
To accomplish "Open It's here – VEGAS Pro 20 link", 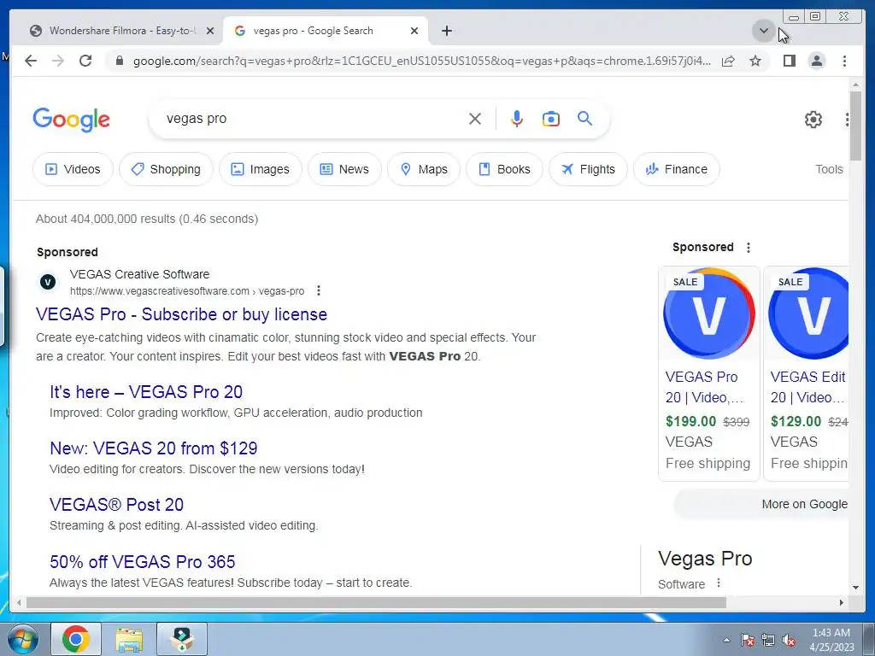I will click(146, 391).
